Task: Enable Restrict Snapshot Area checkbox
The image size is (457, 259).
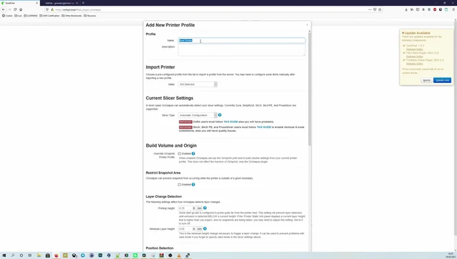Action: coord(180,185)
